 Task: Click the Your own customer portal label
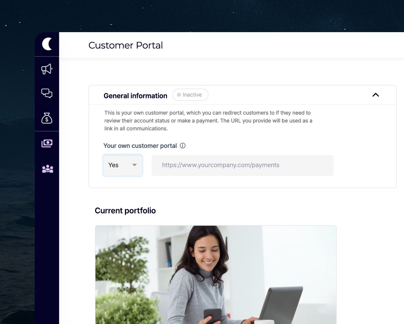140,146
